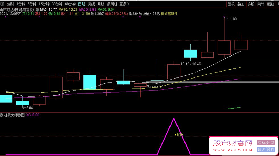The height and width of the screenshot is (156, 279).
Task: Click the 机械基础件 sector label
Action: pyautogui.click(x=169, y=14)
